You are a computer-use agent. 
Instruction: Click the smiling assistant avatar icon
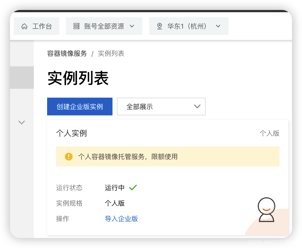[266, 210]
